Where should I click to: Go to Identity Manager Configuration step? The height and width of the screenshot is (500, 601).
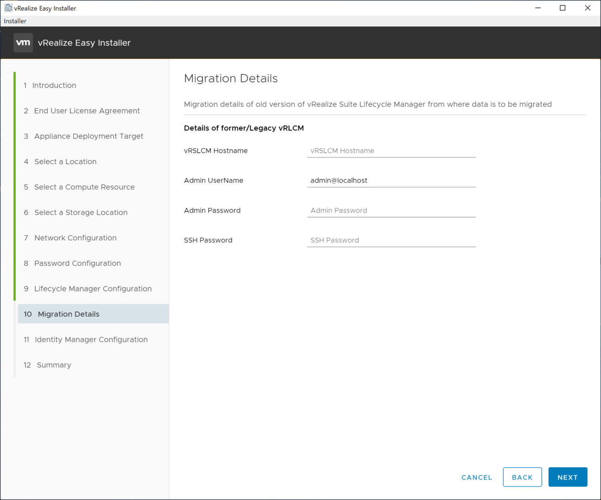[x=91, y=340]
